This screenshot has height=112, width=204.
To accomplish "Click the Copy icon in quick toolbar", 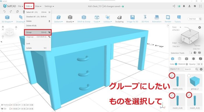I will click(17, 12).
